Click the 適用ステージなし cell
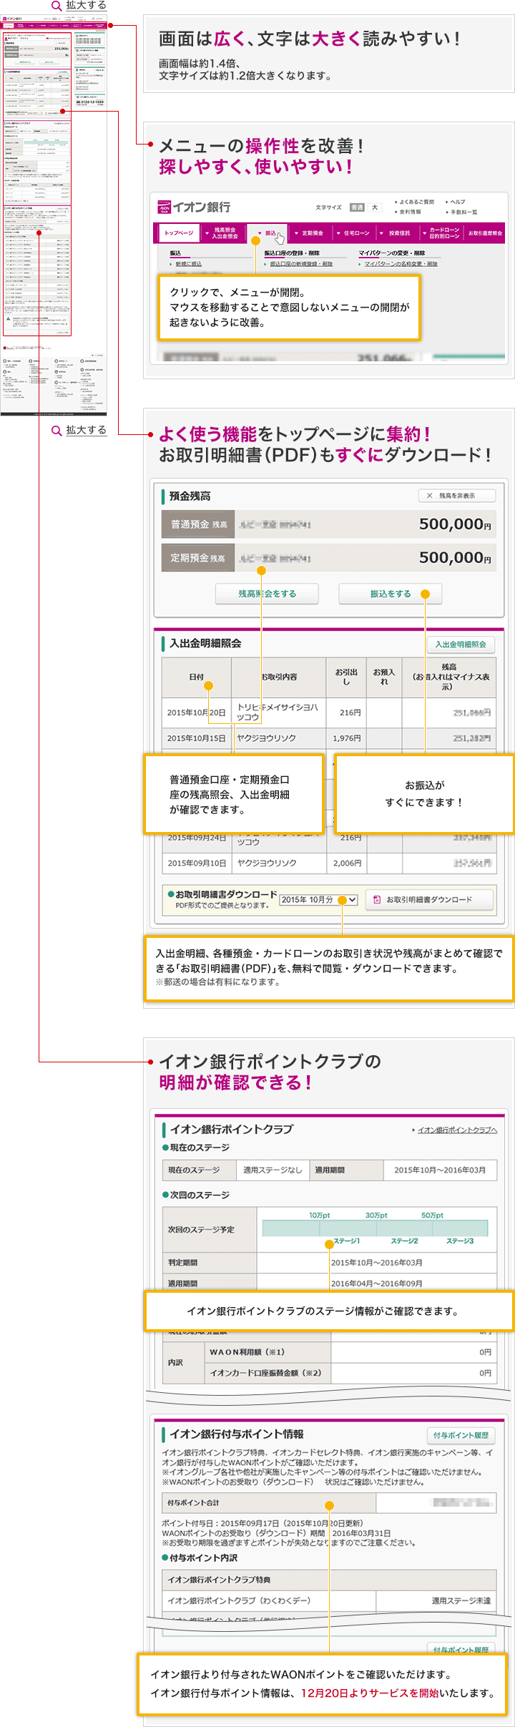This screenshot has height=1727, width=515. click(273, 1170)
